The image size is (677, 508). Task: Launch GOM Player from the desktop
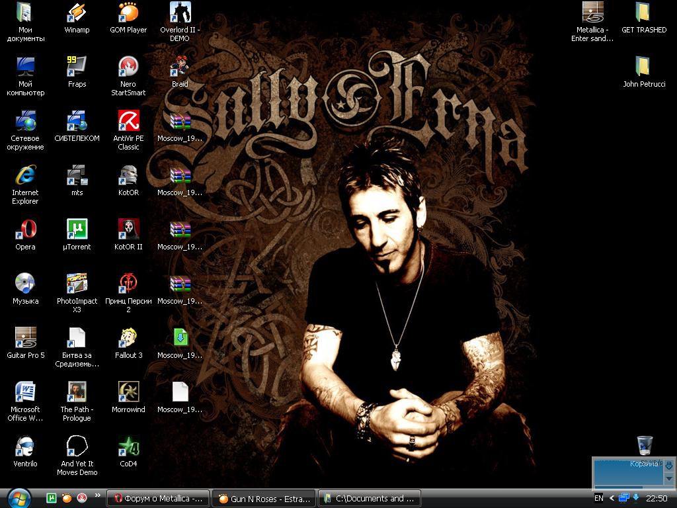coord(128,13)
